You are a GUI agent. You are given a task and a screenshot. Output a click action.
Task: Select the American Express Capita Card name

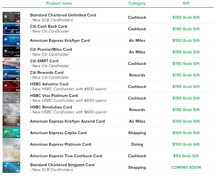(58, 133)
